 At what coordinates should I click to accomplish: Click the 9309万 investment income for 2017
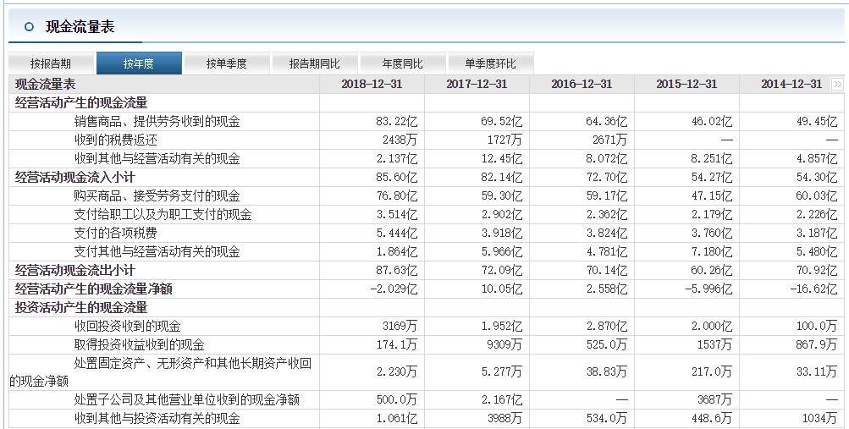pyautogui.click(x=504, y=344)
